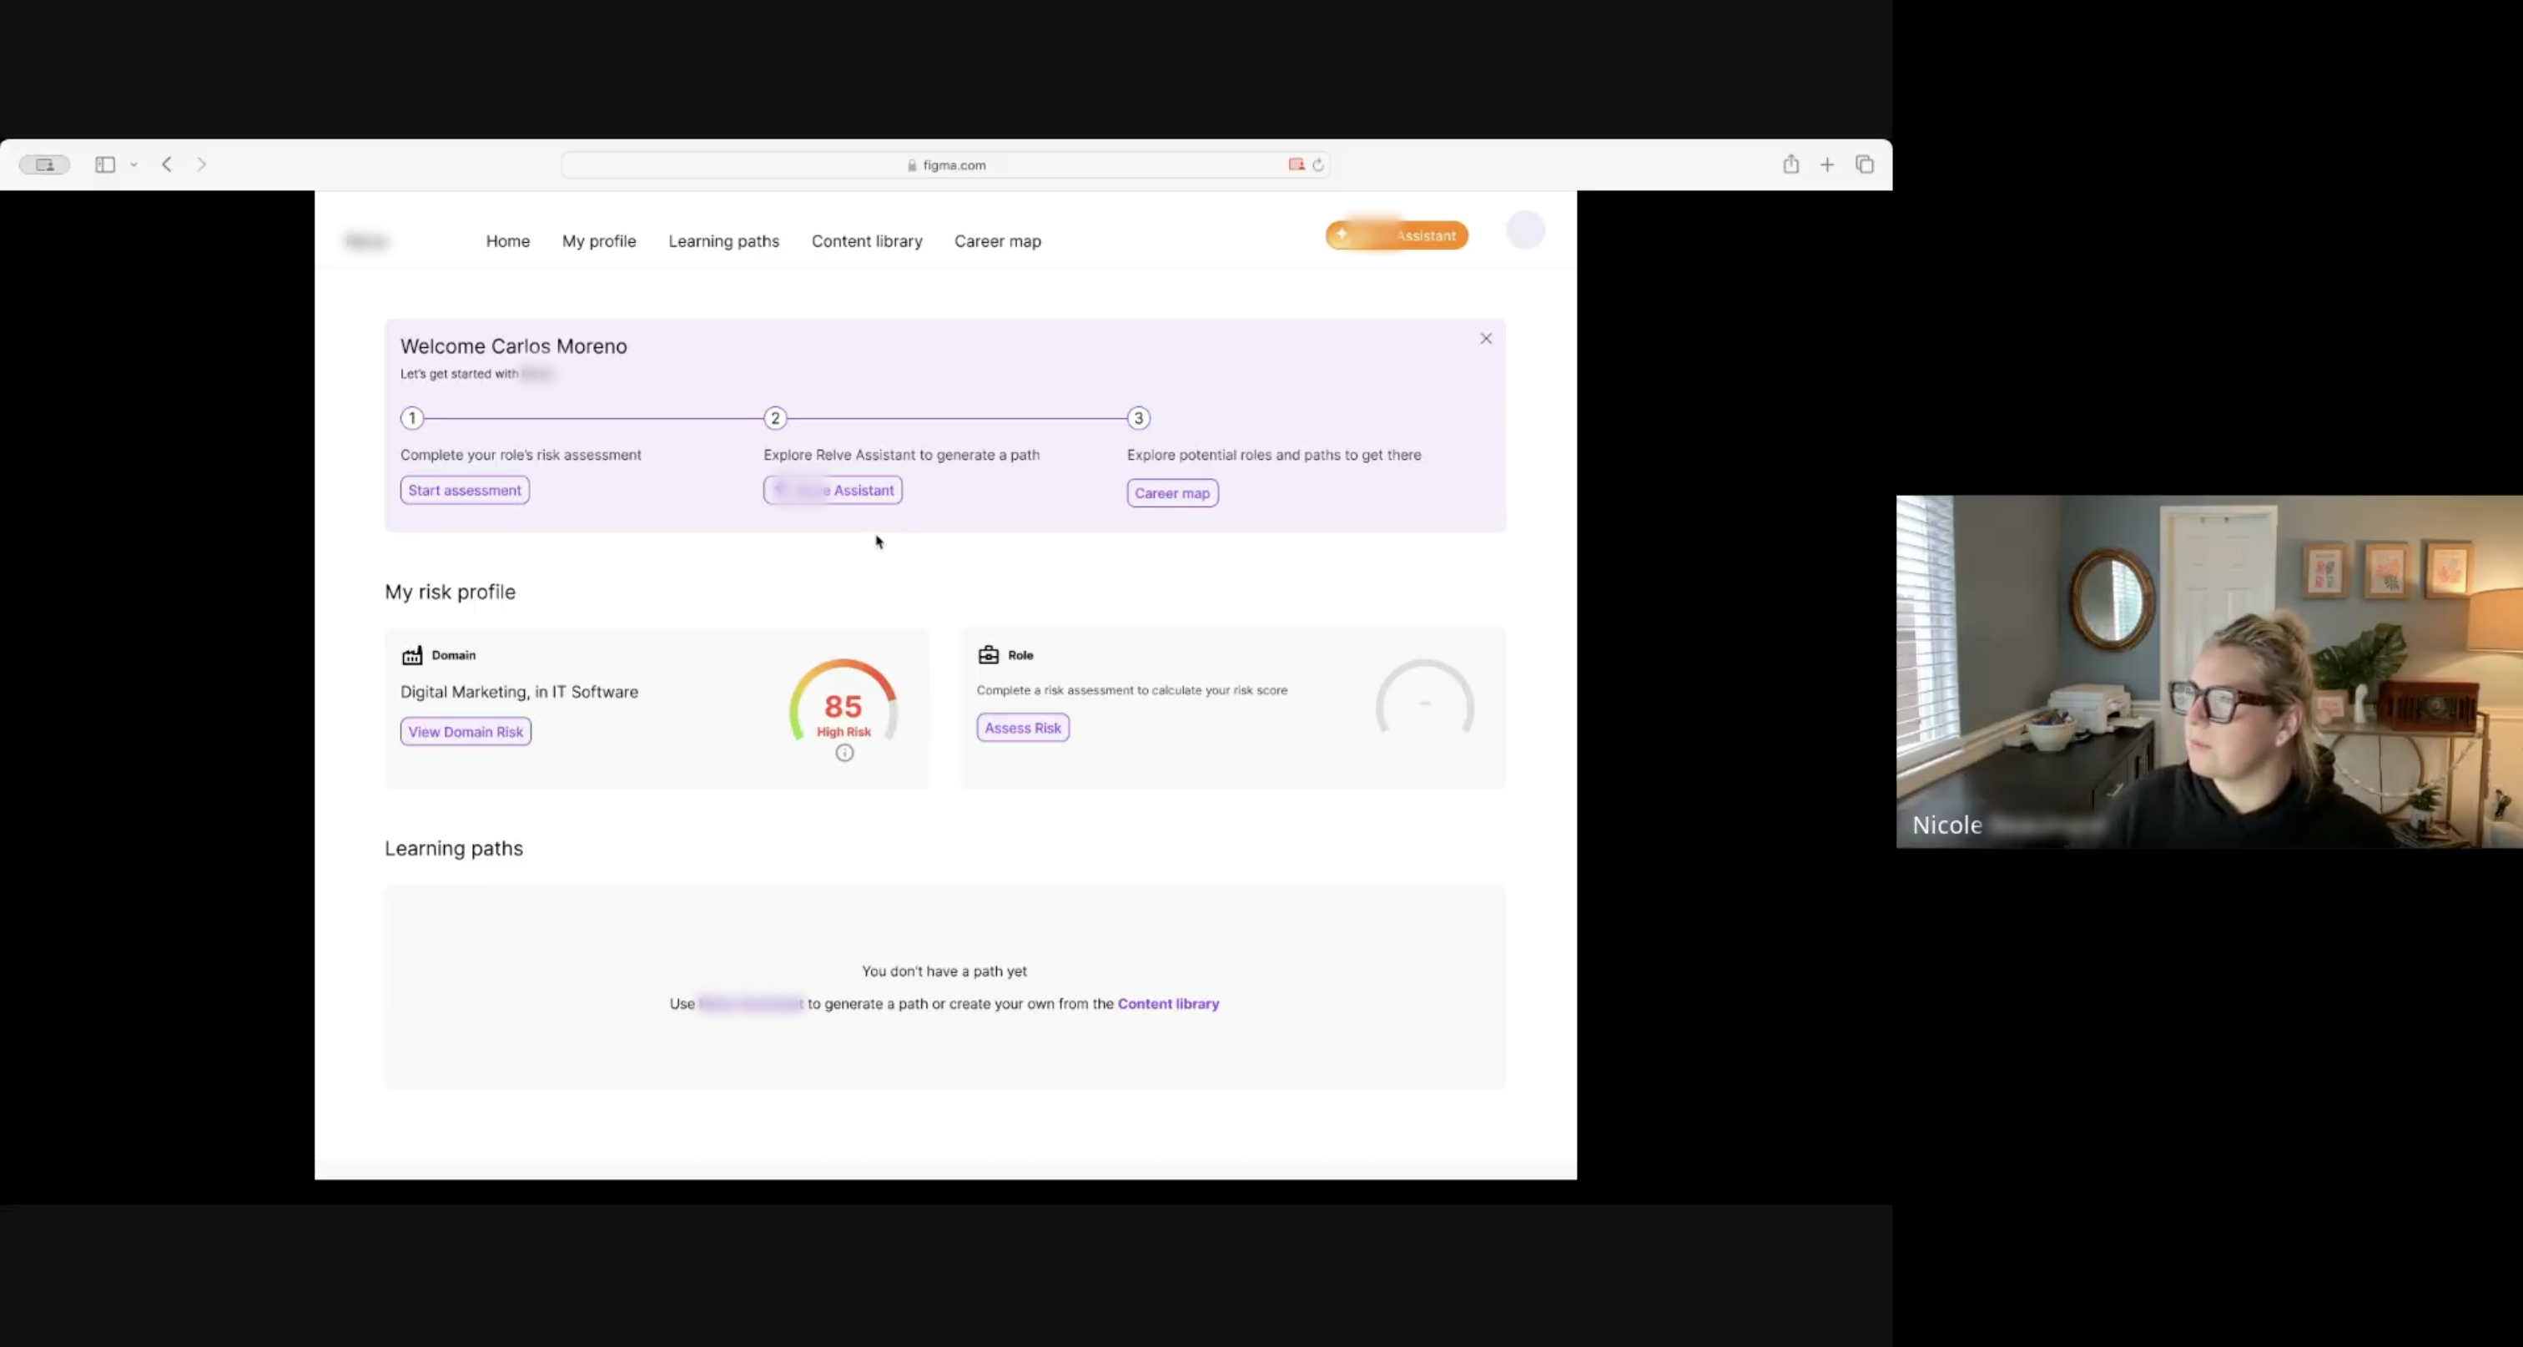The width and height of the screenshot is (2523, 1347).
Task: Click the 85 High Risk gauge
Action: [844, 707]
